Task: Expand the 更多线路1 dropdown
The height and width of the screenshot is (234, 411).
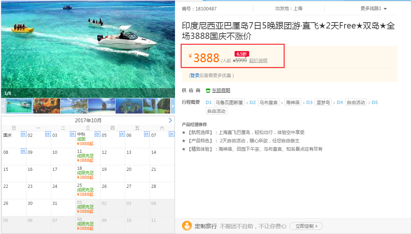Action: (x=373, y=9)
